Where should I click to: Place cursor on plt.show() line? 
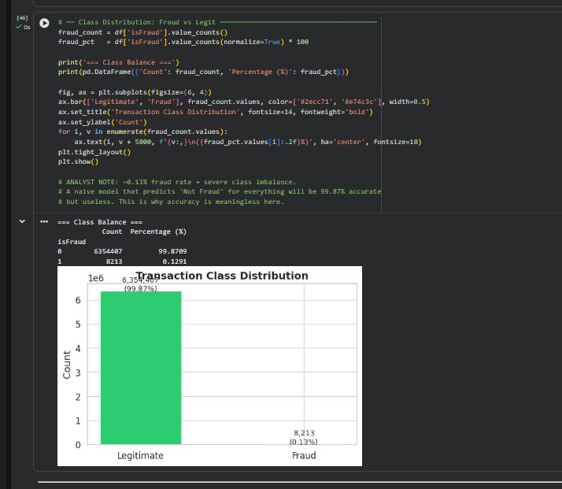pyautogui.click(x=78, y=161)
